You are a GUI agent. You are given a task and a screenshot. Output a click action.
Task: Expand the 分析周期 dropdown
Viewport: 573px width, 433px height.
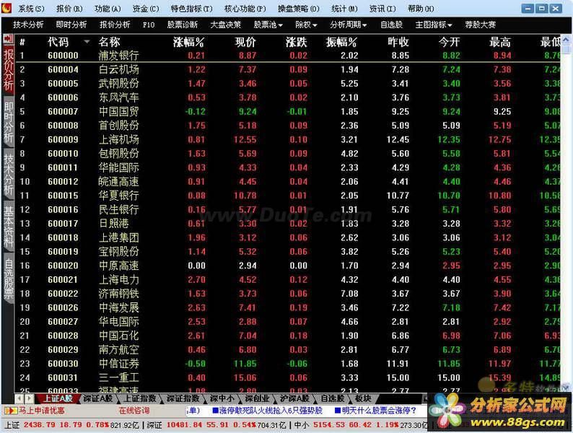(x=349, y=25)
